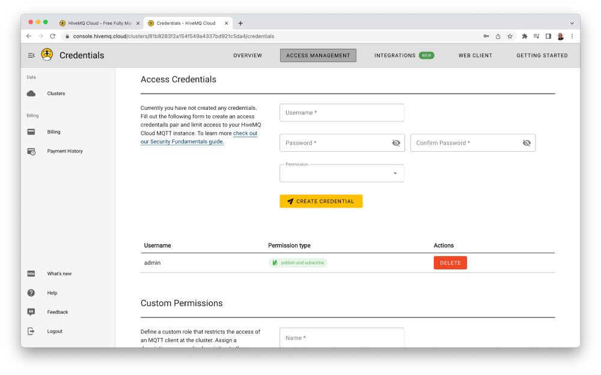This screenshot has width=601, height=375.
Task: Open What's new icon in sidebar
Action: tap(31, 274)
